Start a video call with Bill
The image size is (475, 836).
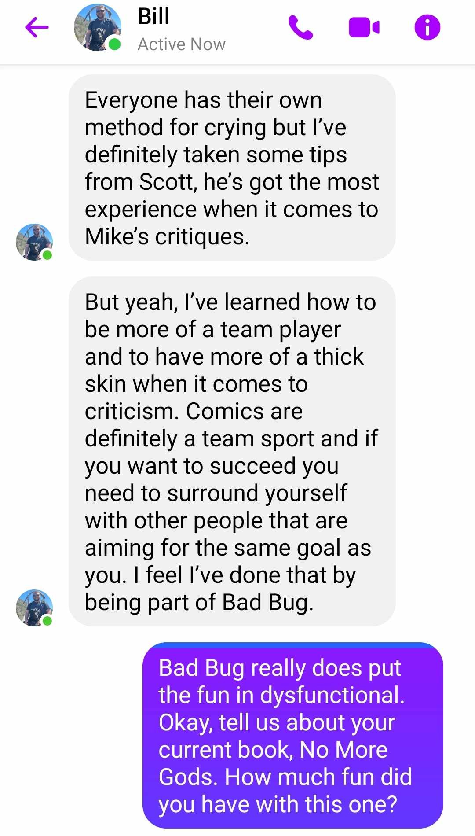pyautogui.click(x=364, y=28)
